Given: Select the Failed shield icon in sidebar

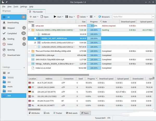Looking at the screenshot, I should (x=4, y=44).
